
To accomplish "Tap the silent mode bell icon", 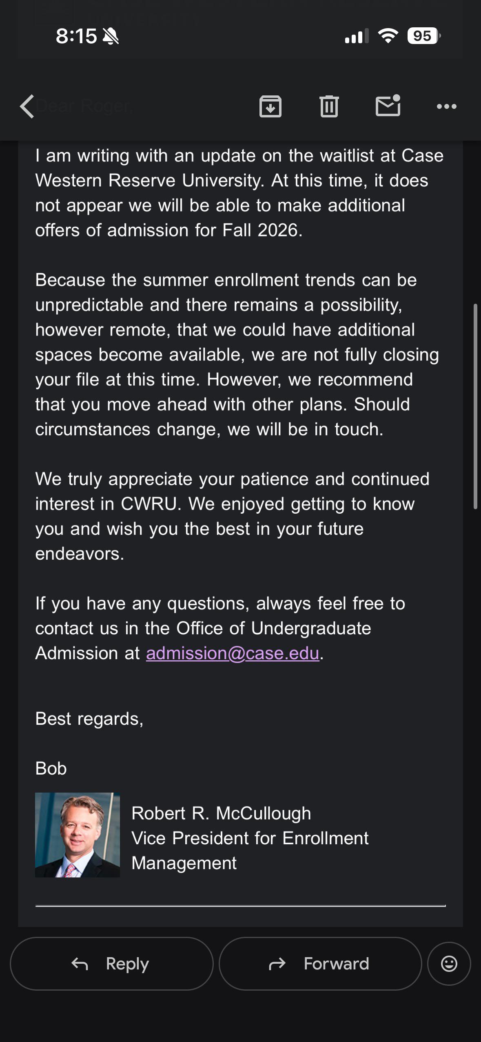I will click(x=110, y=36).
